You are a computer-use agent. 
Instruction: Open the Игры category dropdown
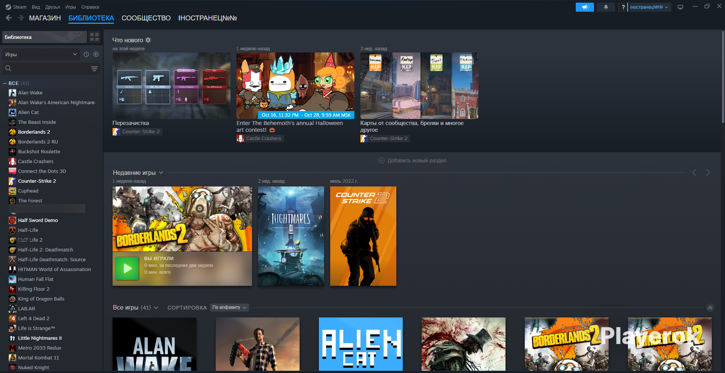point(41,54)
